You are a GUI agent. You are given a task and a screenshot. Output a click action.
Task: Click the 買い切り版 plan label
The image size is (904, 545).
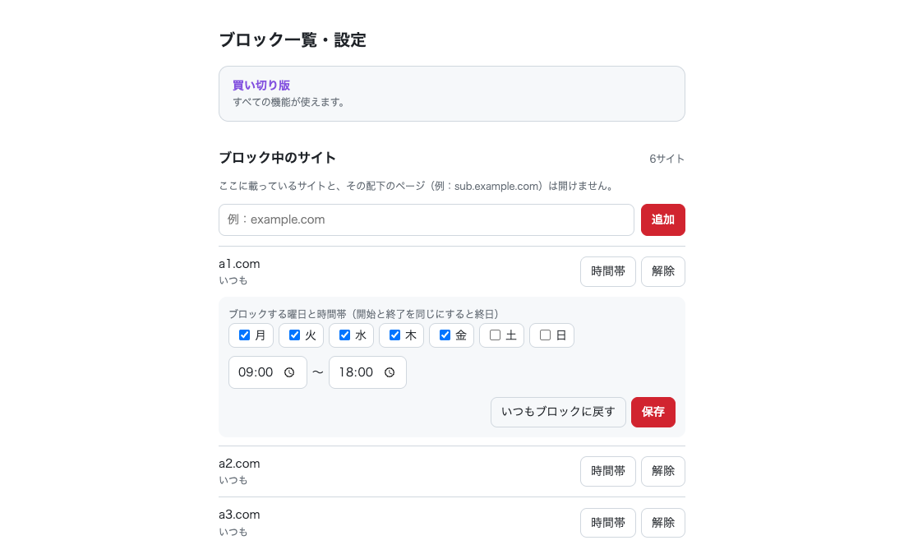[x=261, y=85]
